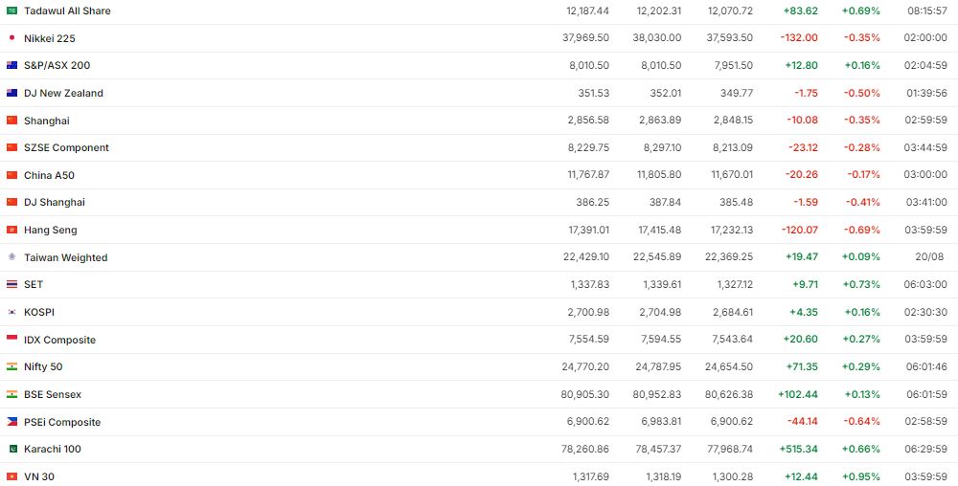Click the Vietnam flag next to VN 30
Image resolution: width=958 pixels, height=486 pixels.
click(11, 476)
